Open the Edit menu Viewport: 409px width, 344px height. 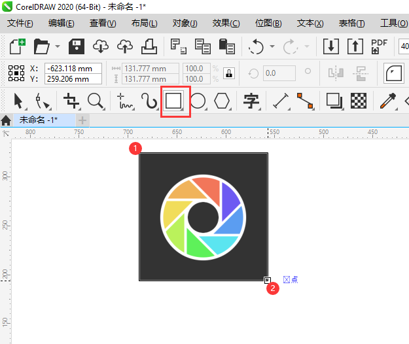click(62, 23)
